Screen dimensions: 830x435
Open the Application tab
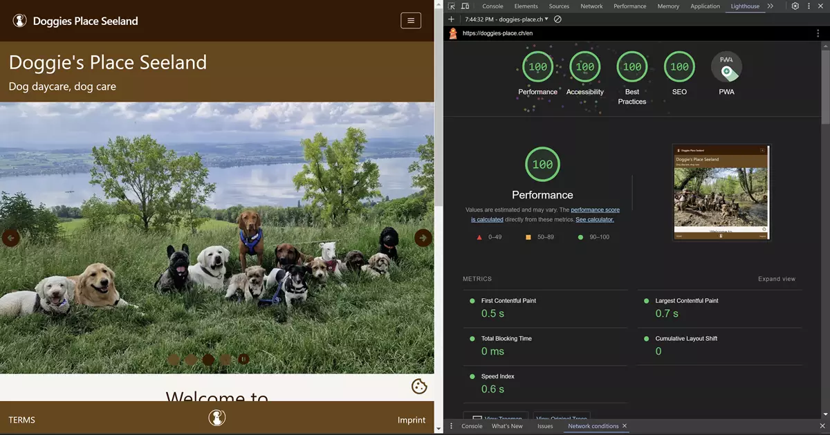tap(705, 6)
